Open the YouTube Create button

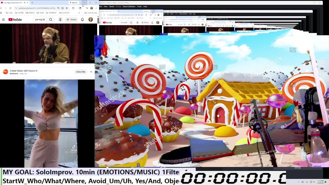coord(71,20)
